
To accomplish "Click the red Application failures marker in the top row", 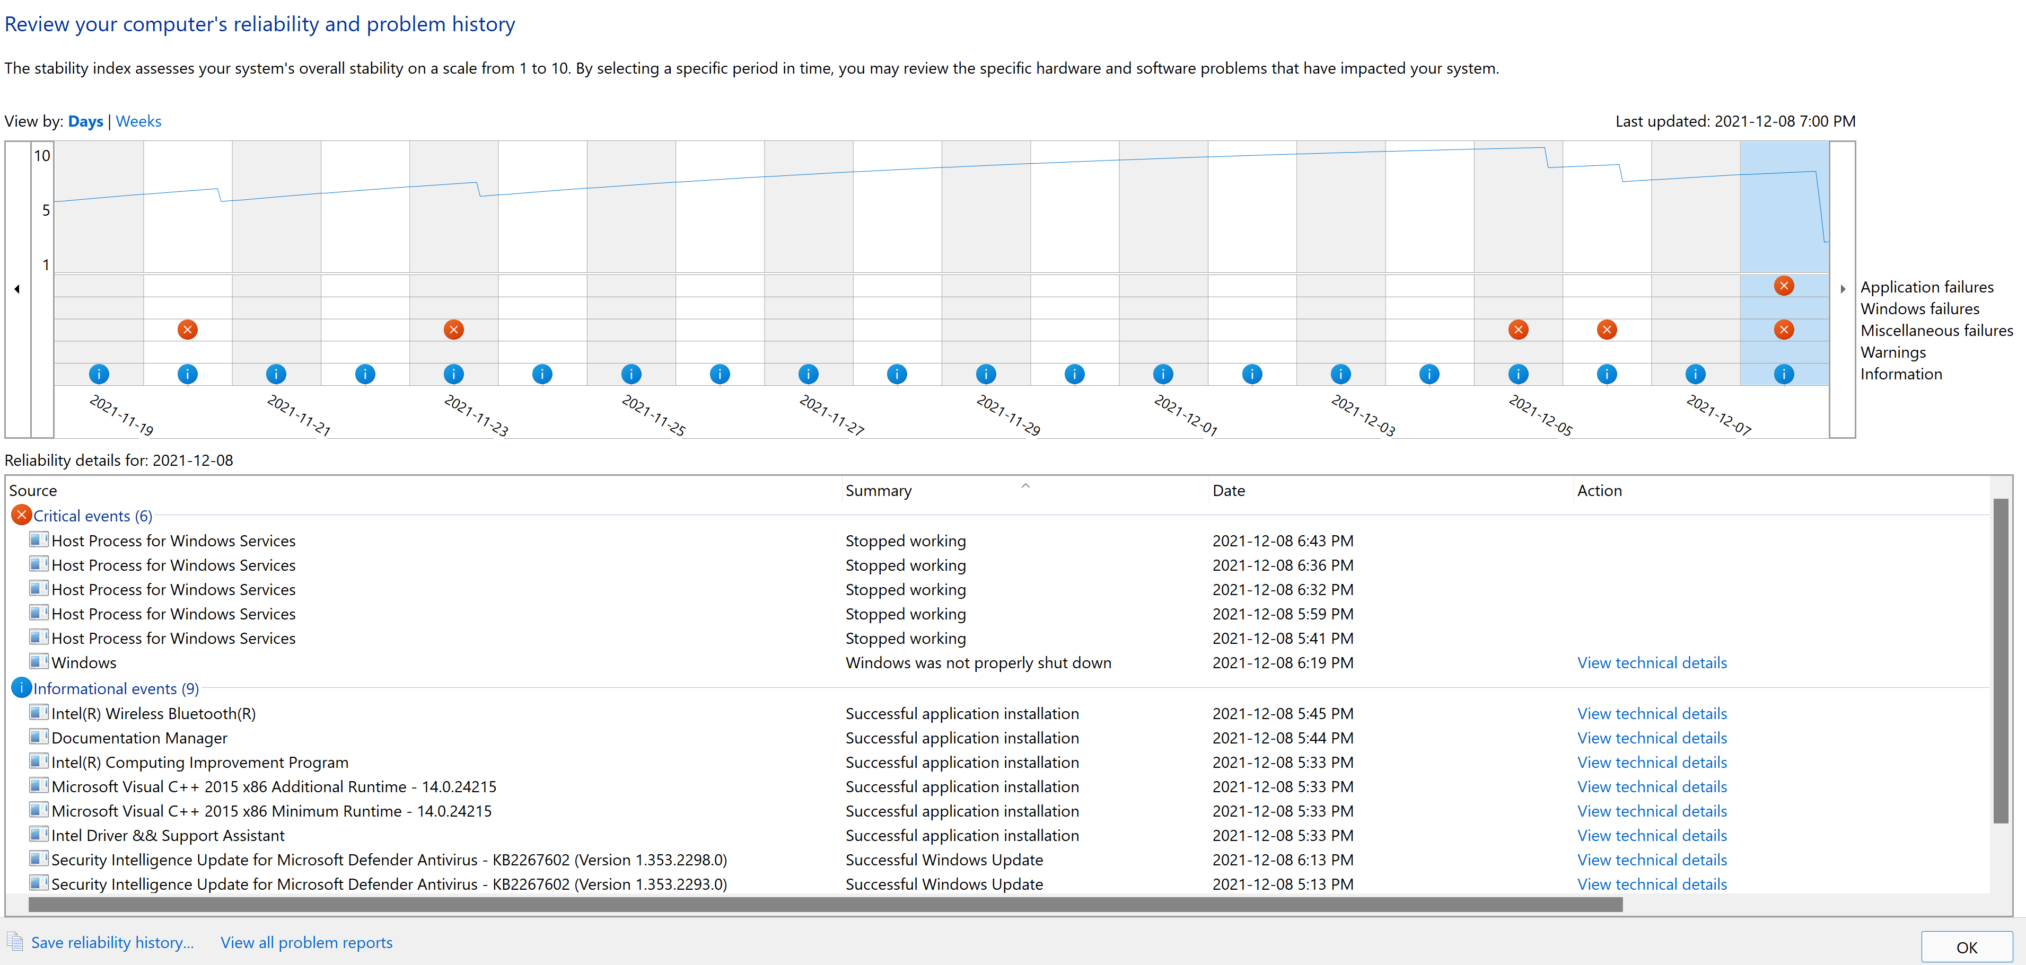I will pos(1784,286).
